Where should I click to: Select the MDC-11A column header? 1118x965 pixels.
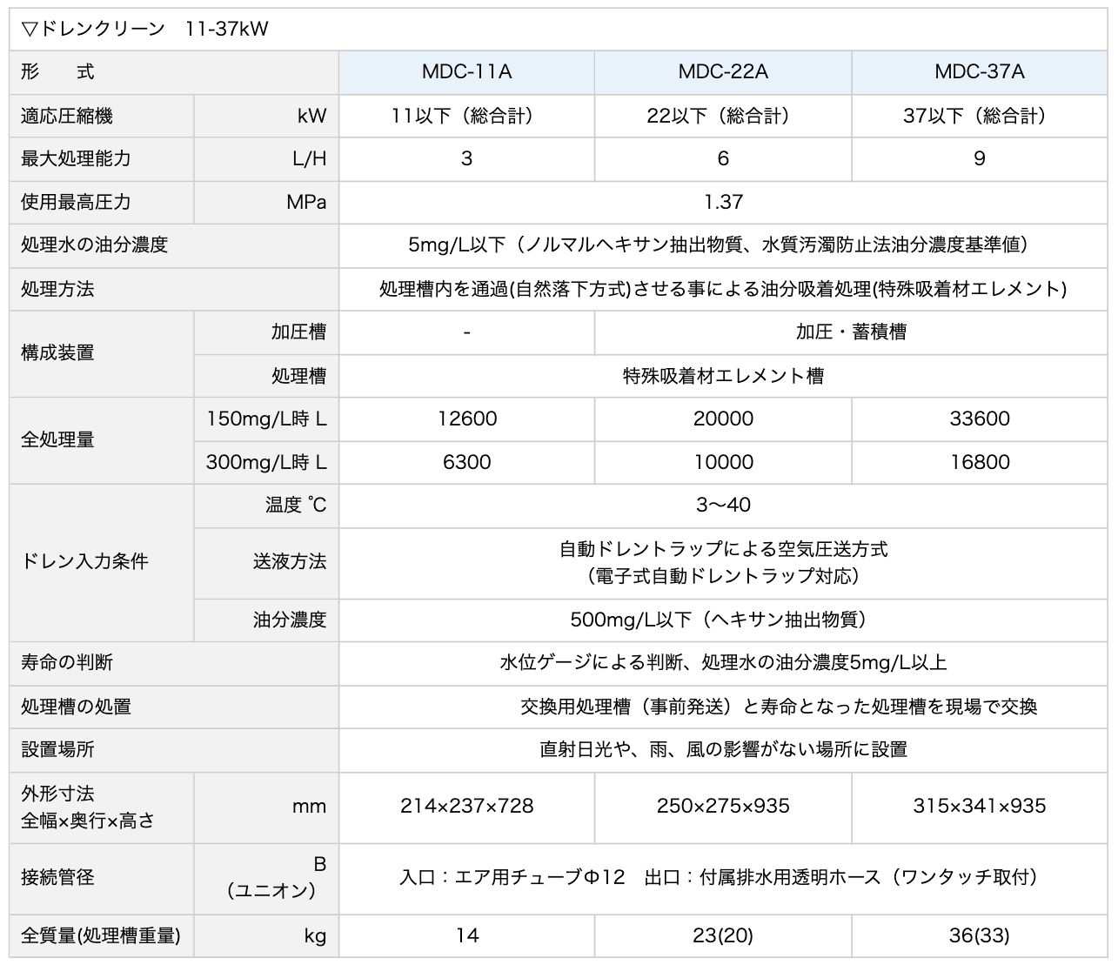point(466,72)
